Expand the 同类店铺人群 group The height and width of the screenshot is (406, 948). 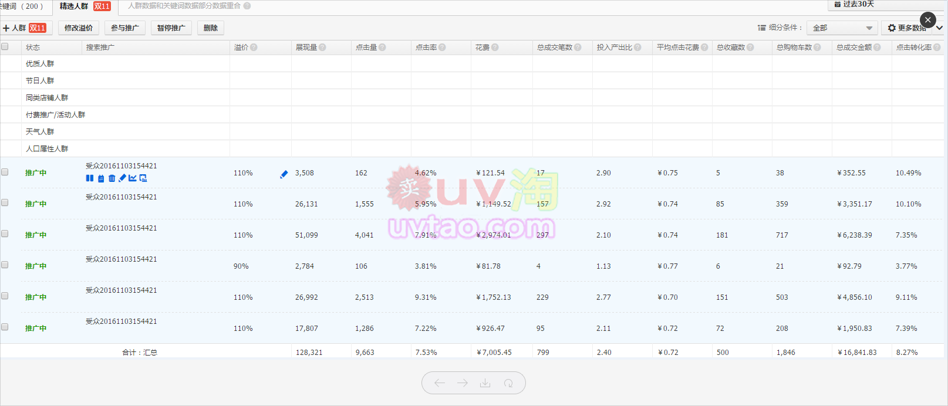[47, 98]
